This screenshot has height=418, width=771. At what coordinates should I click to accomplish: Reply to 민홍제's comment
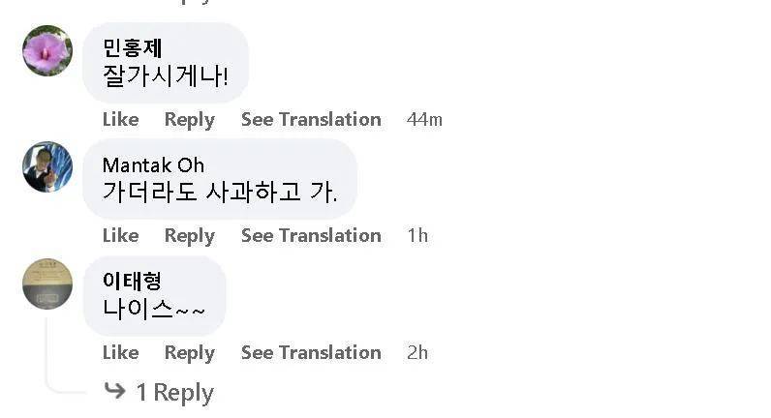189,119
